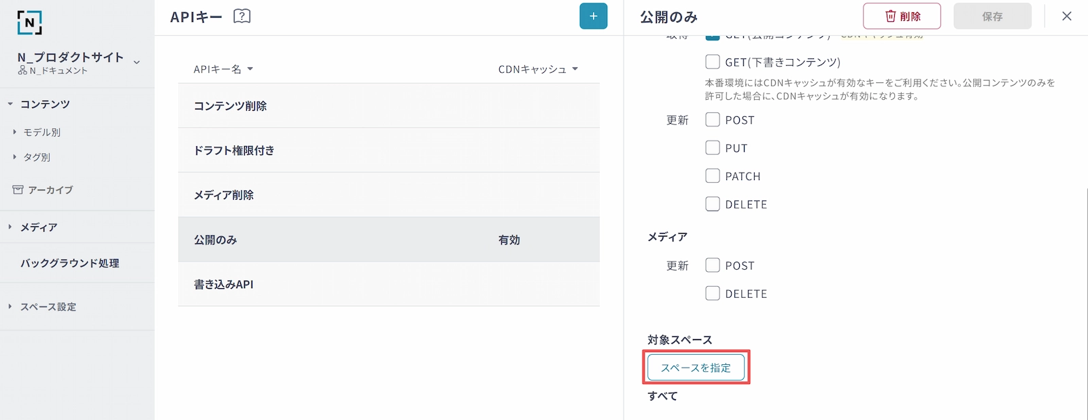Click the スペースを指定 button
The width and height of the screenshot is (1088, 420).
[x=696, y=368]
